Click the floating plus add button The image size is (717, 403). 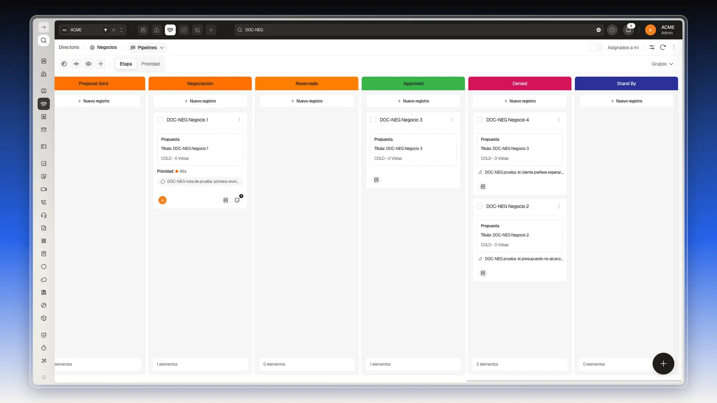(663, 363)
